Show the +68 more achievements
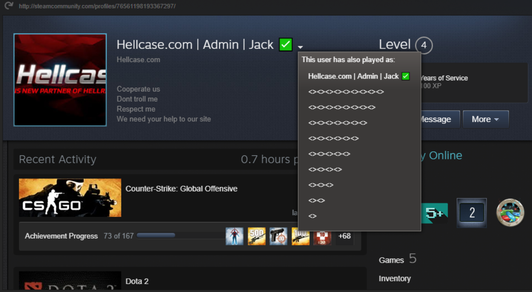Viewport: 532px width, 292px height. (344, 236)
